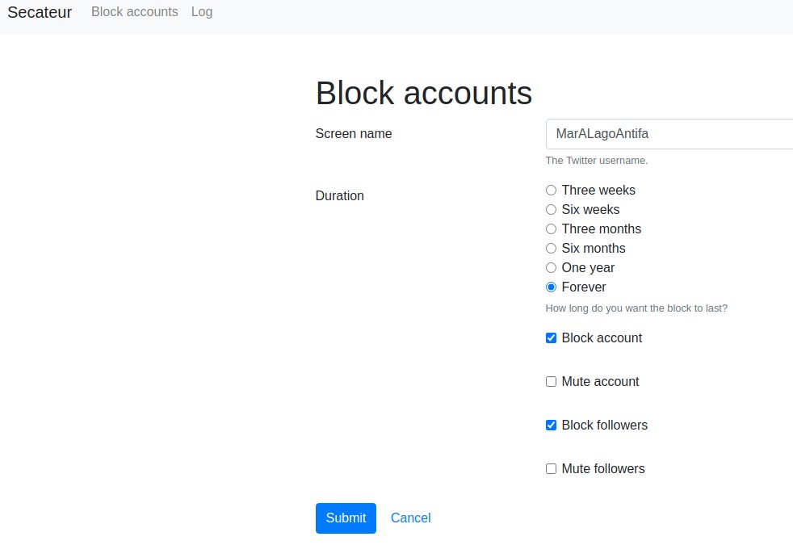Choose the One year duration
This screenshot has height=545, width=793.
point(552,267)
